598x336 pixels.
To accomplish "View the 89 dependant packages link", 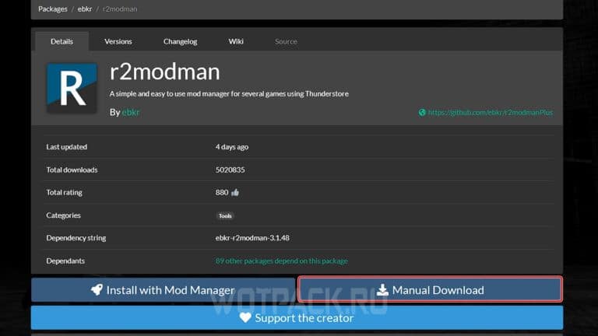I will coord(281,261).
